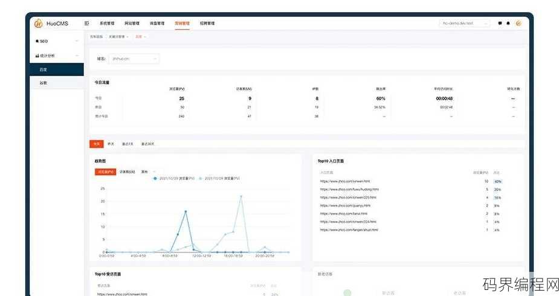Click the 今日流量 heading

tap(102, 83)
